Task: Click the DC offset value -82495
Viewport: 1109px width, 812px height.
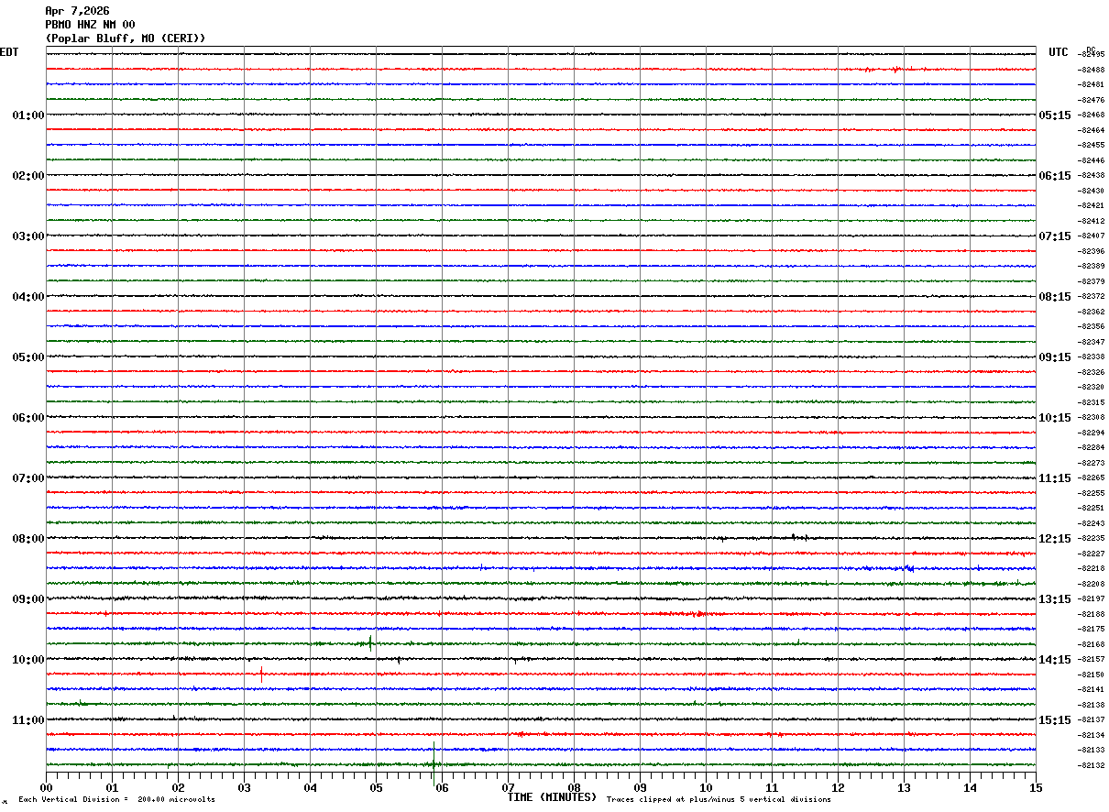Action: 1092,55
